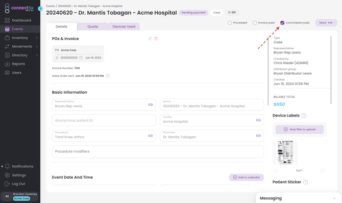The width and height of the screenshot is (342, 203).
Task: Expand the Inventory sidebar submenu
Action: pos(37,38)
